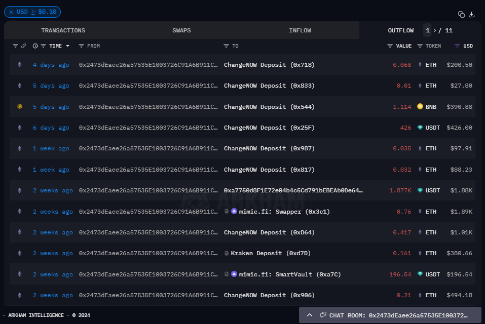The image size is (485, 324).
Task: Open the USD column filter
Action: coord(457,46)
